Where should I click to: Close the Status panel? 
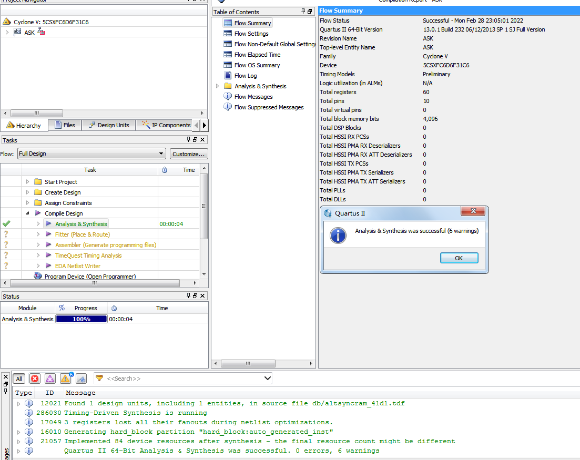[x=202, y=295]
